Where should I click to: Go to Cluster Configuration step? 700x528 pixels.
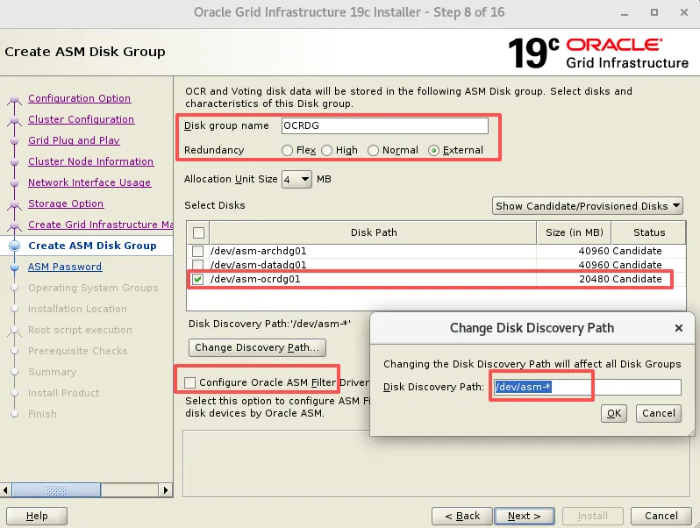(82, 119)
